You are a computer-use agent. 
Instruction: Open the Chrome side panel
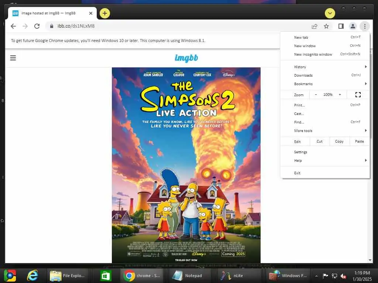341,26
